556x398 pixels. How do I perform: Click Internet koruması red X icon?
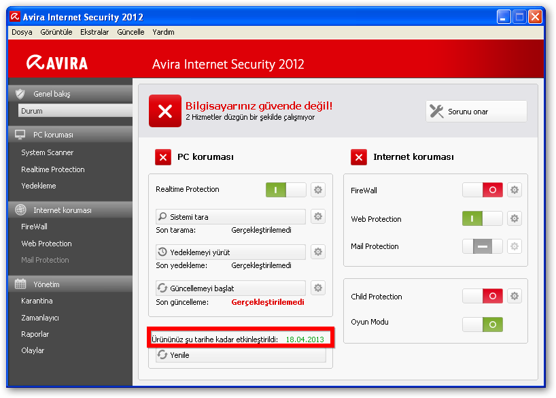tap(359, 157)
